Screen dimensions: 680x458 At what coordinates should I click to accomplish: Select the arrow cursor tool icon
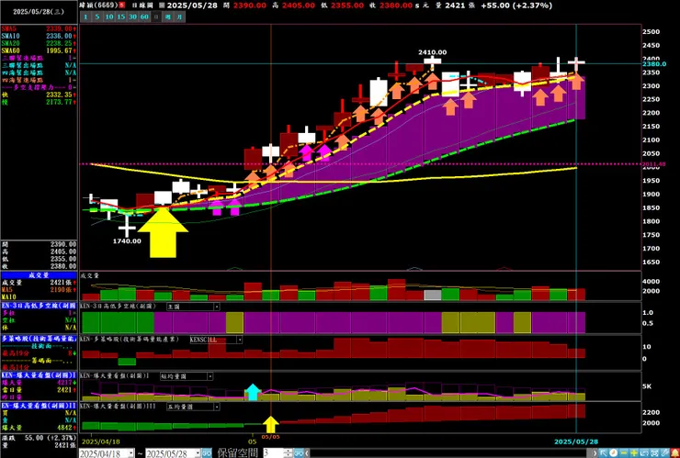pyautogui.click(x=603, y=453)
